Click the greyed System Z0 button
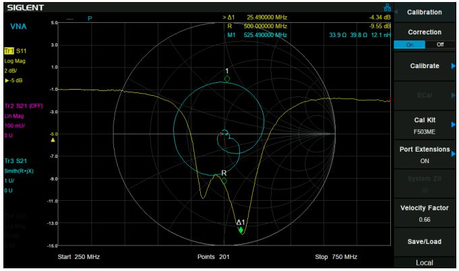Screen dimensions: 459x271 (425, 184)
